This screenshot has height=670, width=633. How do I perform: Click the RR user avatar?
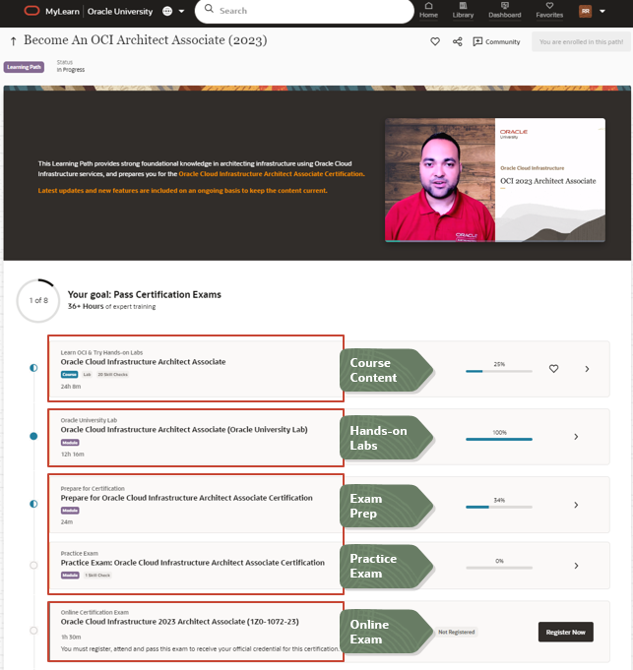[585, 11]
